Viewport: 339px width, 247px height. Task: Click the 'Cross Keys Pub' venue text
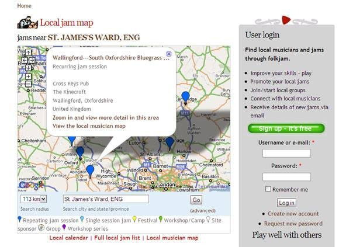click(x=71, y=84)
